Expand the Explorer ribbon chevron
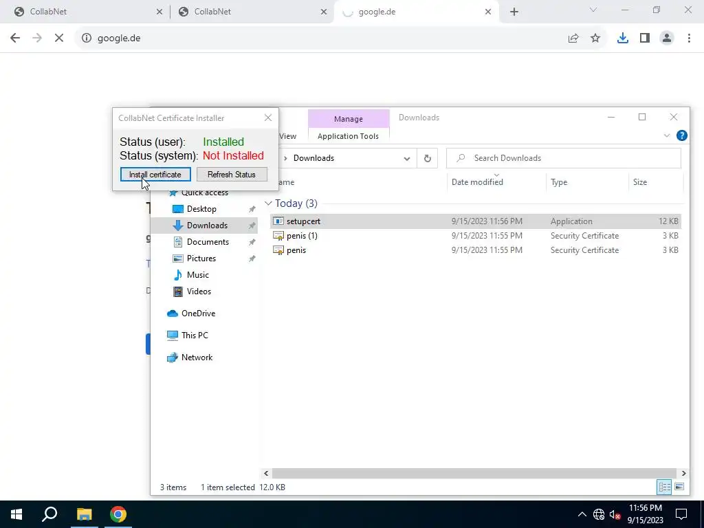Viewport: 704px width, 528px height. tap(667, 135)
